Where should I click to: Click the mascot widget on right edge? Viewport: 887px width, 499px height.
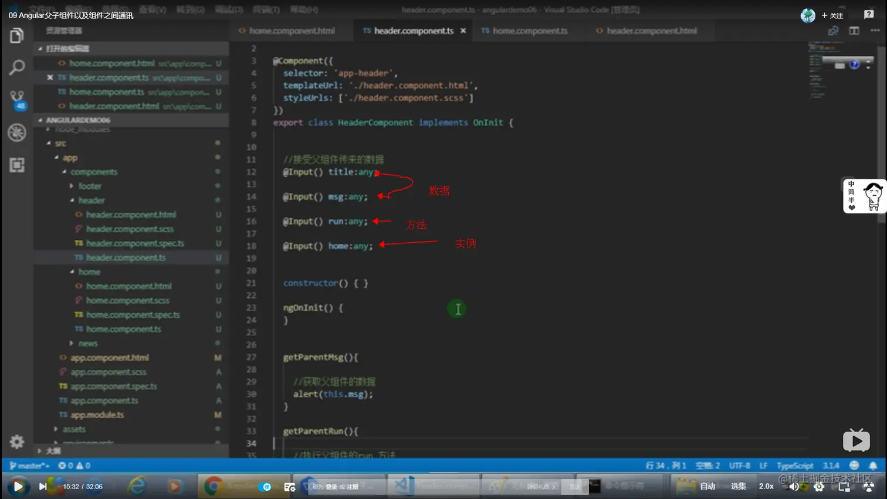coord(864,195)
